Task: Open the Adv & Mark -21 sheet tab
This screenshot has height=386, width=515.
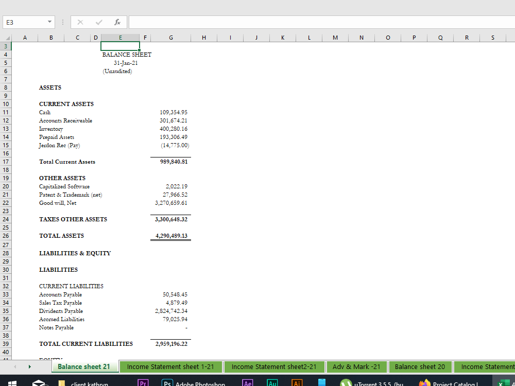Action: click(x=356, y=366)
